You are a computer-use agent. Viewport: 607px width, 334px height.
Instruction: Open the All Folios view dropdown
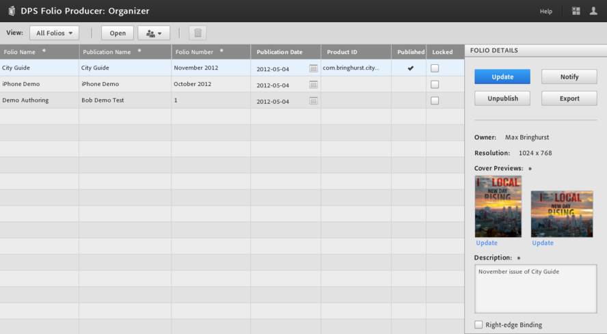click(54, 33)
